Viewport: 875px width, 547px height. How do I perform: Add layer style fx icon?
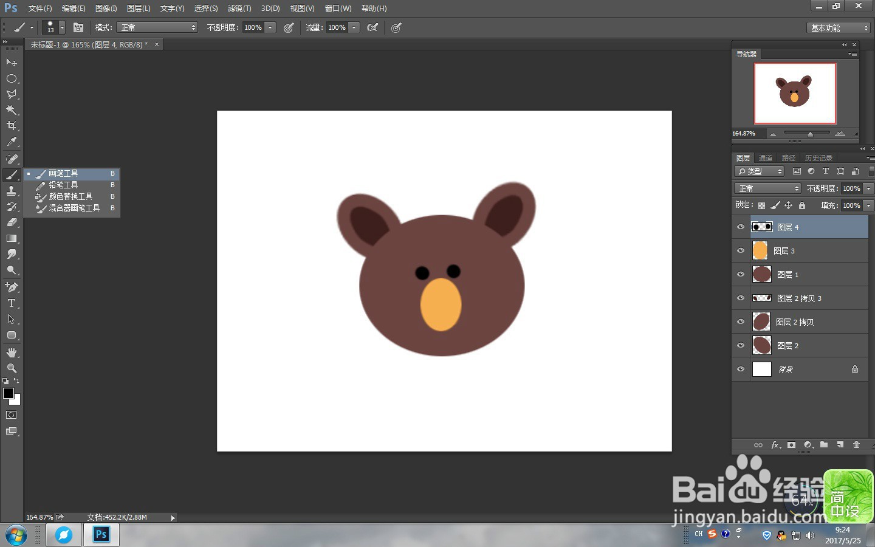tap(775, 445)
